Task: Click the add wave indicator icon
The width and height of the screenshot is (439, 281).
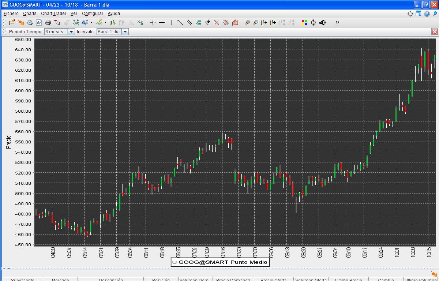Action: [x=85, y=22]
